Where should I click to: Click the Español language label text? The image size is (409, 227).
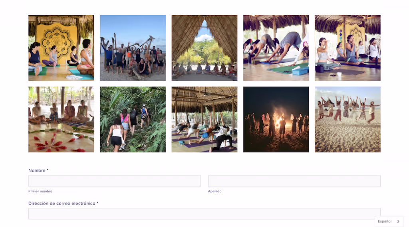385,221
